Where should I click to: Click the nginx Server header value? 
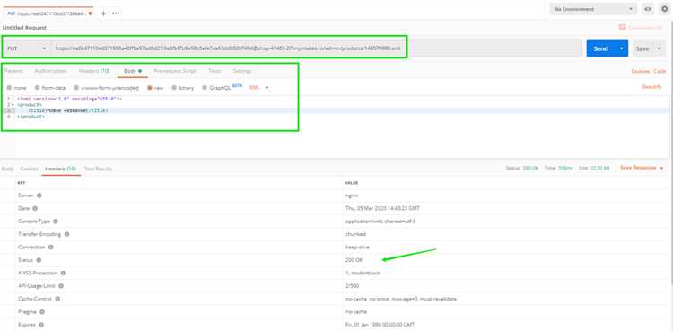click(351, 196)
